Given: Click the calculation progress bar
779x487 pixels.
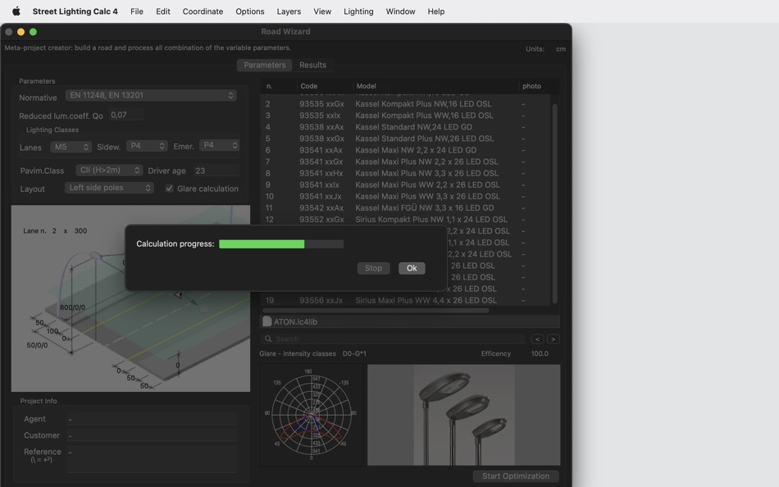Looking at the screenshot, I should click(x=281, y=244).
